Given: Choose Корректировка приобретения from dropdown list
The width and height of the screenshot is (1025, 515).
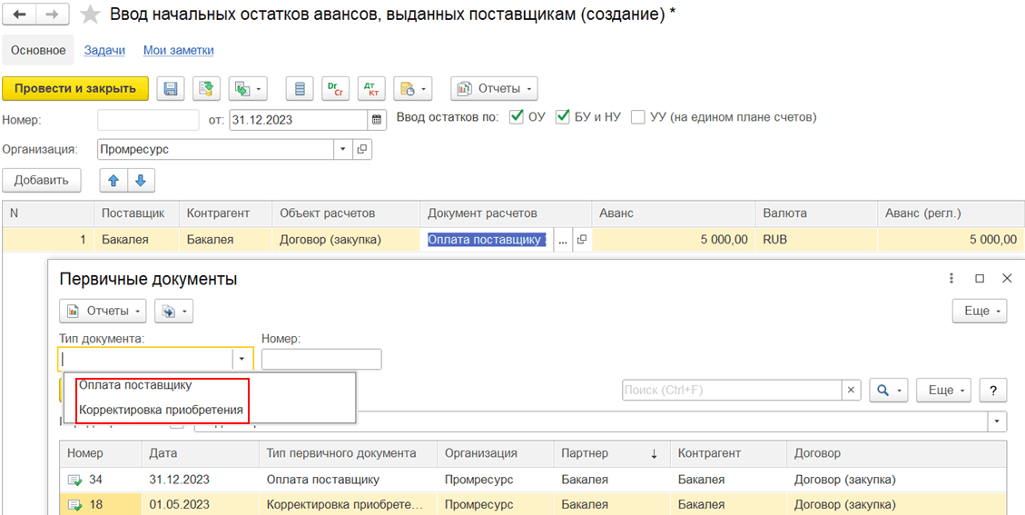Looking at the screenshot, I should [161, 410].
